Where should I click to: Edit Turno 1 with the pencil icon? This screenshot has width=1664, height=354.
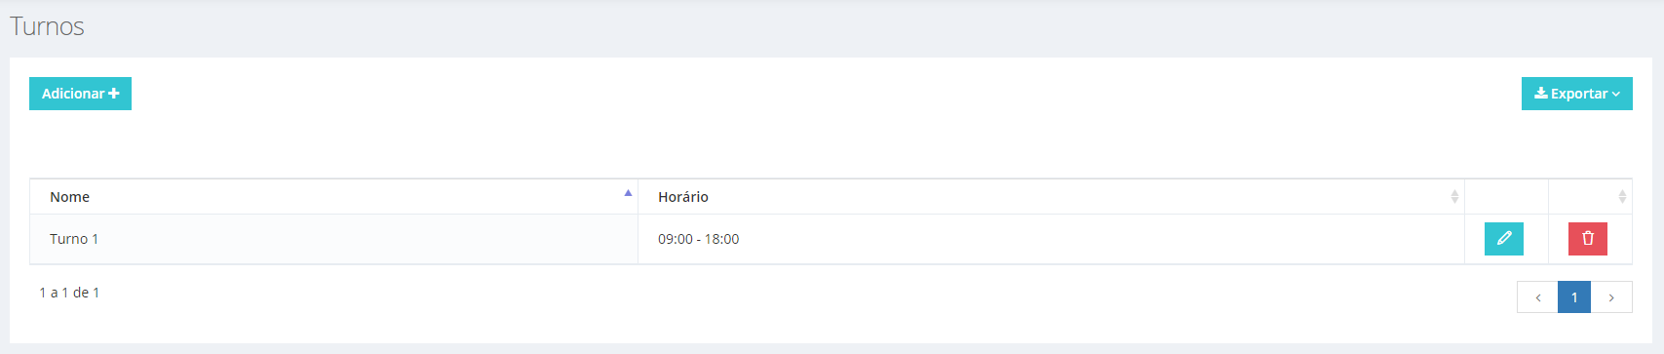click(1504, 239)
